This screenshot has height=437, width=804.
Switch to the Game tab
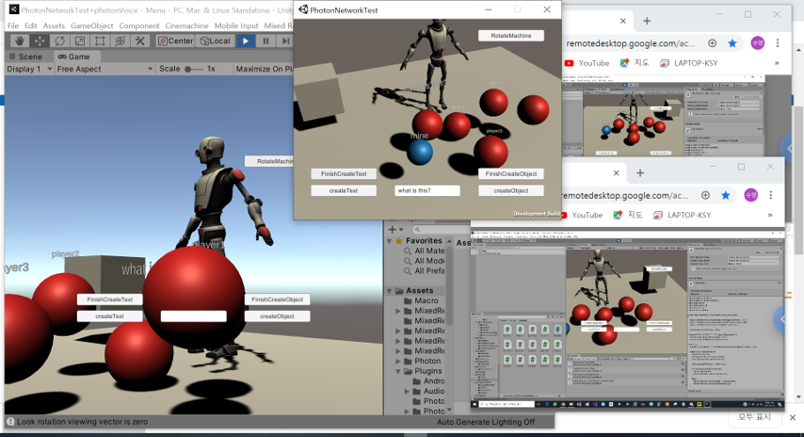click(75, 57)
